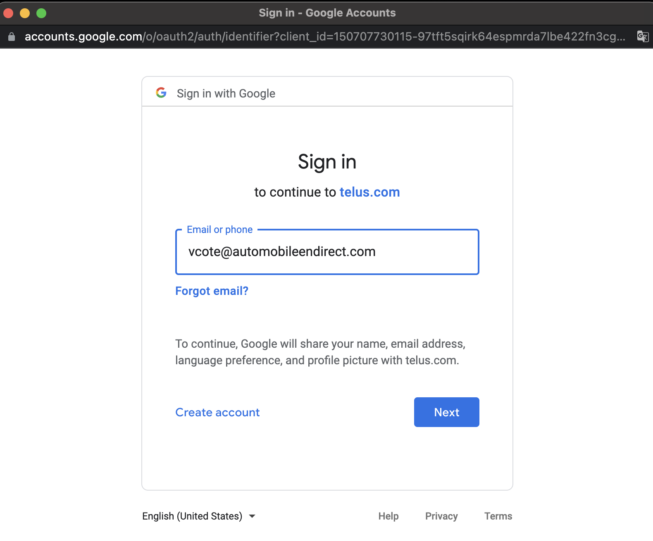Viewport: 653px width, 541px height.
Task: Focus the Email or phone field
Action: [x=327, y=252]
